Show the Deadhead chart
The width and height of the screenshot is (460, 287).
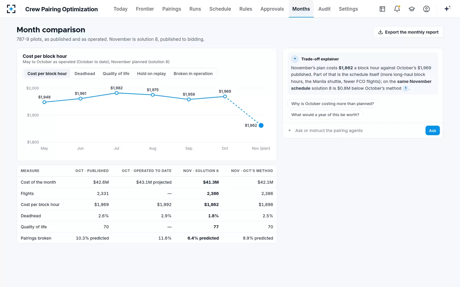[85, 74]
